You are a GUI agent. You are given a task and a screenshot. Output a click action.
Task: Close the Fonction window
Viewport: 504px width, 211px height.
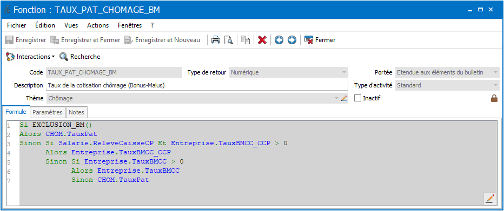click(x=491, y=10)
